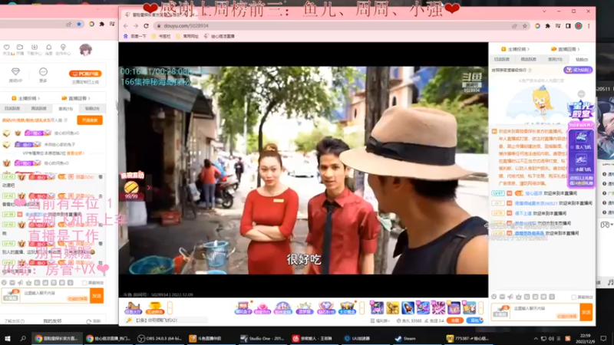Open the Windows Start button
Screen dimensions: 614x345
(x=7, y=339)
